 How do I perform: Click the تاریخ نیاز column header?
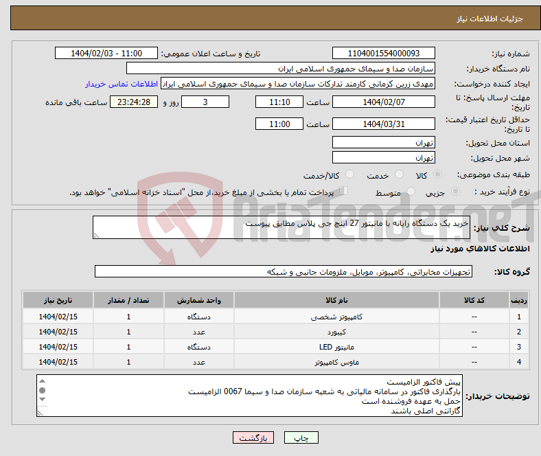click(58, 300)
